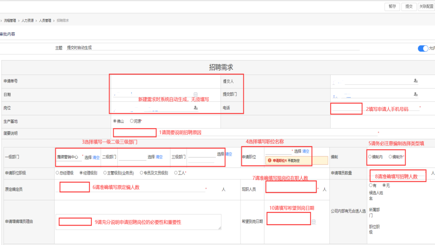Click 清空 for 一级部门
This screenshot has height=245, width=435.
[96, 157]
